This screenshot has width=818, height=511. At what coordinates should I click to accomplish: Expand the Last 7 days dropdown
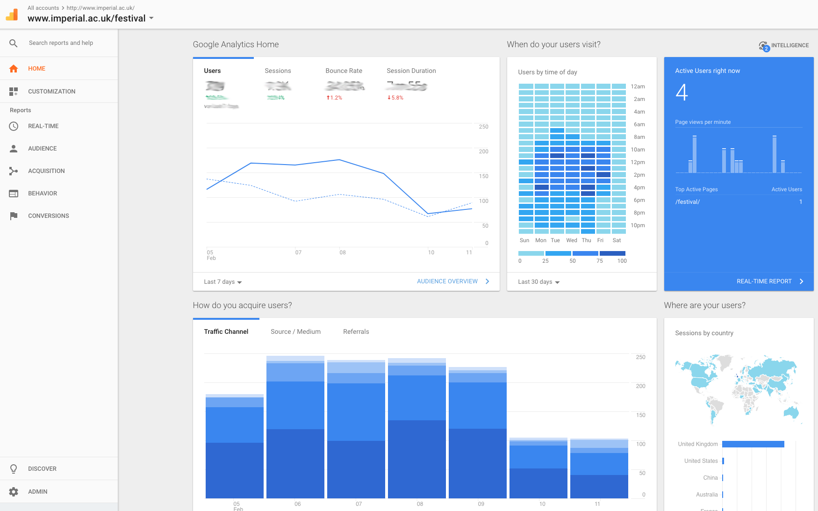(x=223, y=282)
